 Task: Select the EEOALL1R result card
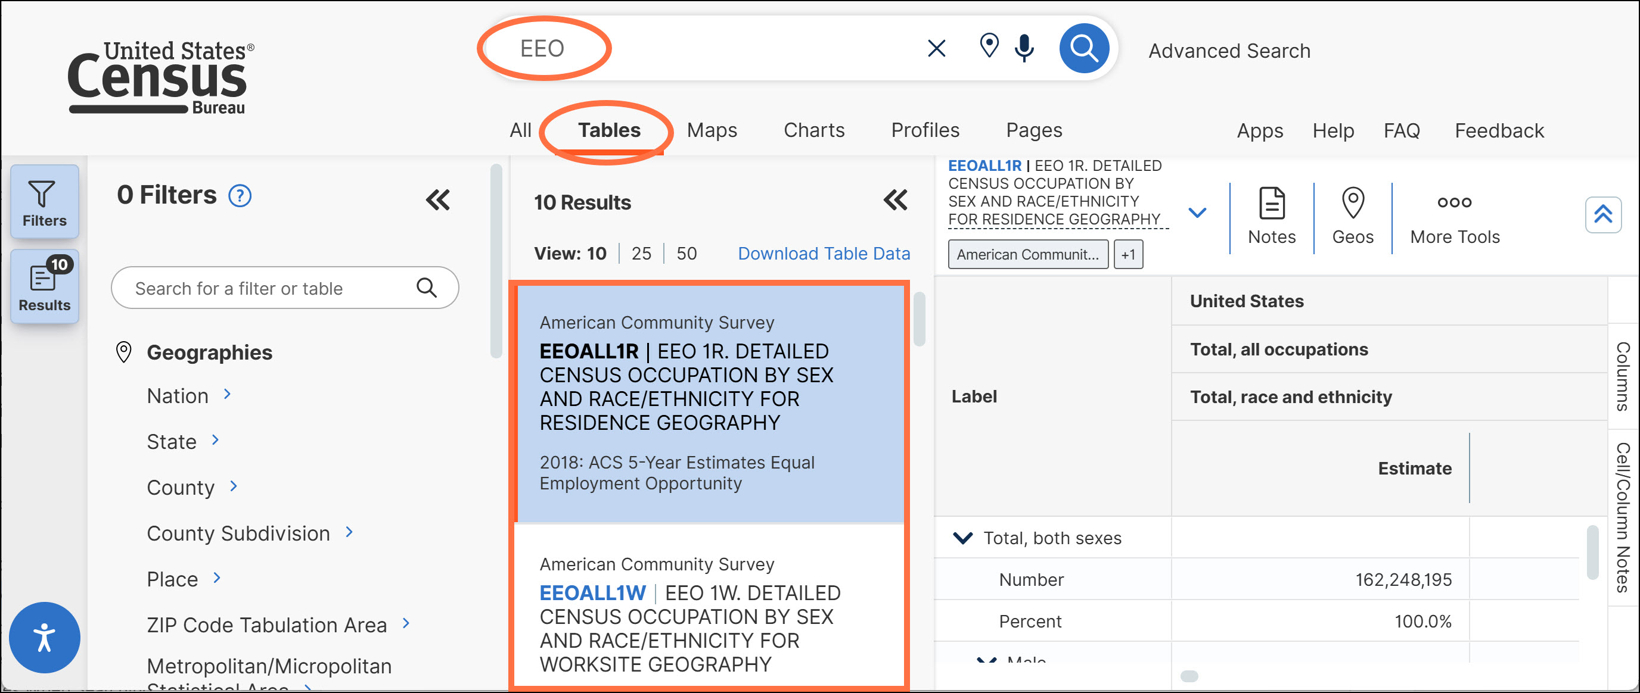[709, 404]
